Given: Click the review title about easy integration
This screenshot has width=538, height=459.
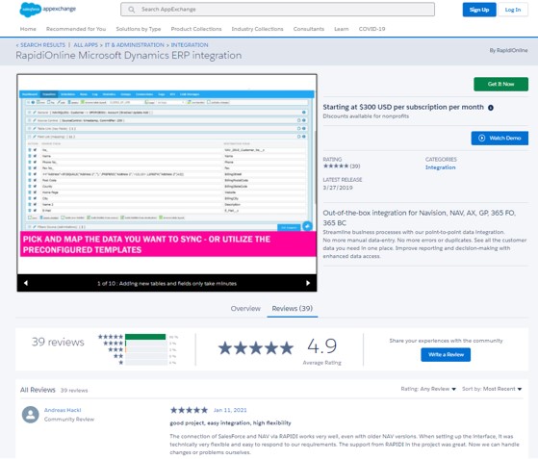Looking at the screenshot, I should [231, 423].
